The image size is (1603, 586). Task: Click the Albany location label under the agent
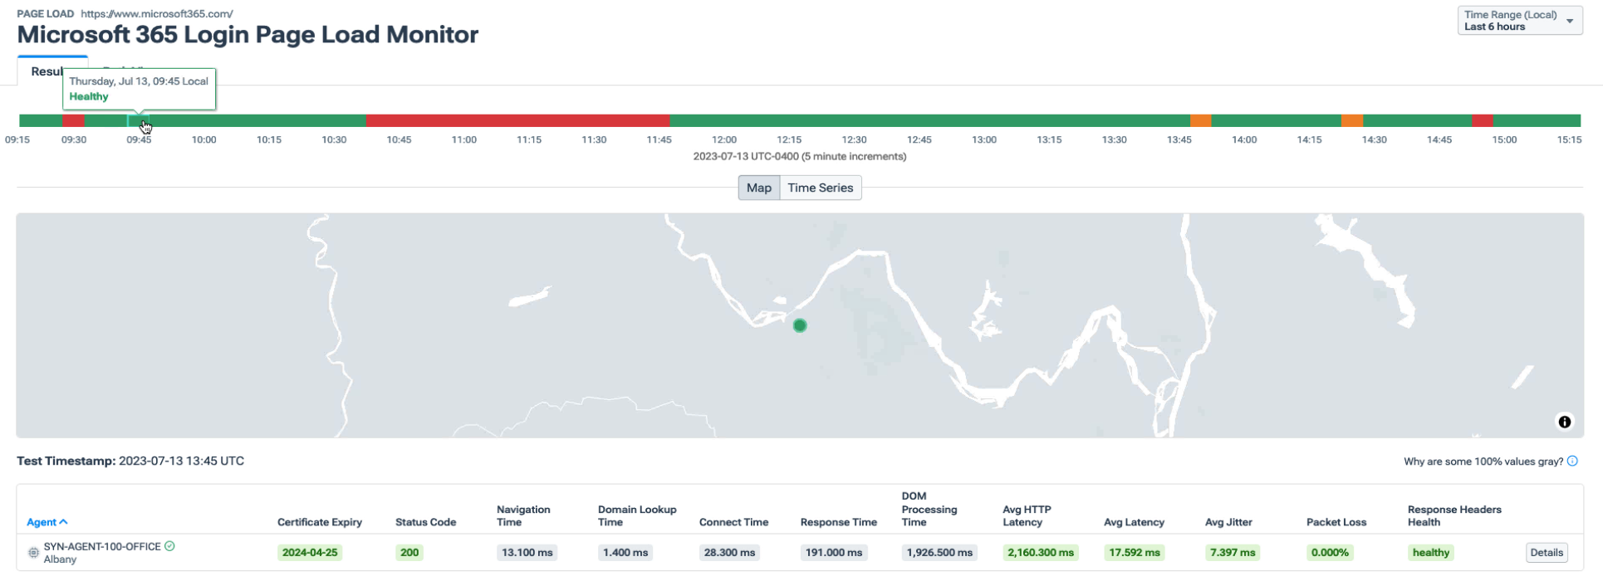pyautogui.click(x=60, y=559)
